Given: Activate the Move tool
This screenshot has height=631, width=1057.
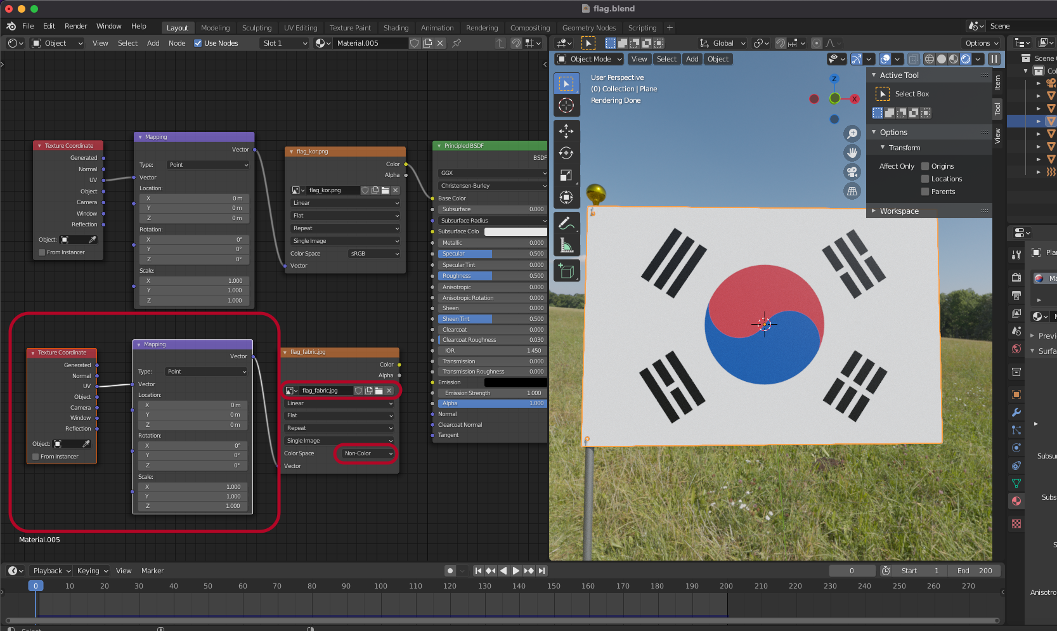Looking at the screenshot, I should click(566, 131).
